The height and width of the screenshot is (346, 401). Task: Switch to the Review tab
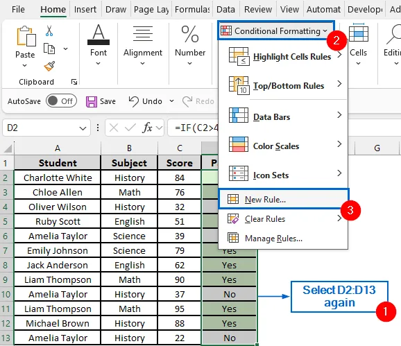(x=258, y=10)
